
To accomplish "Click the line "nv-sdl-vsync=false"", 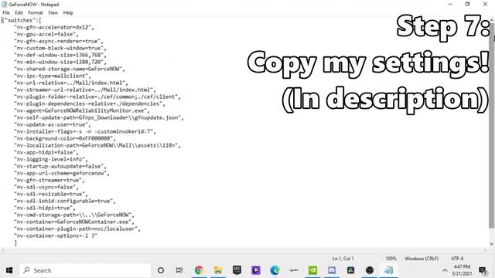I will 46,187.
